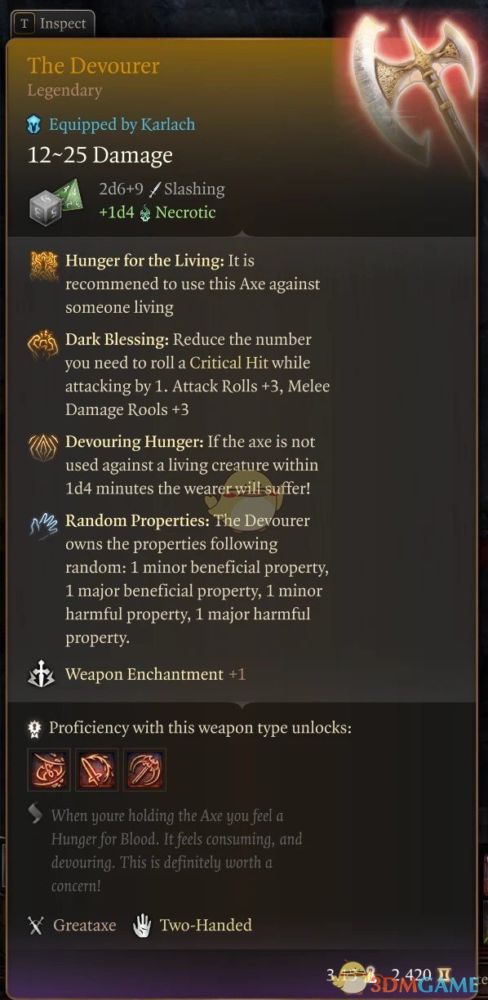Select the first unlocked weapon action icon
The width and height of the screenshot is (488, 1000).
pos(49,770)
